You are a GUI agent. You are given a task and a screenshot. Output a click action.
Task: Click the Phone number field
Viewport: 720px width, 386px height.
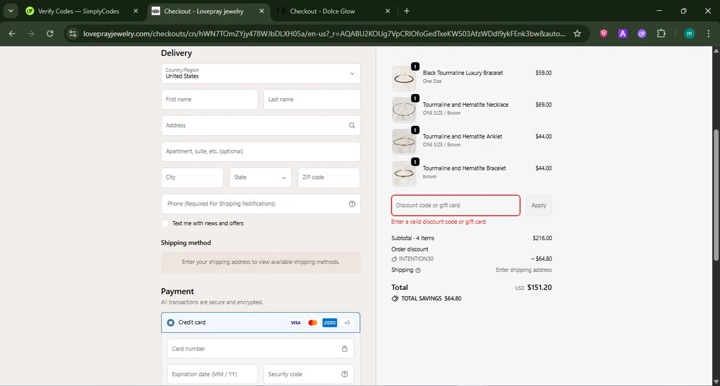[261, 204]
